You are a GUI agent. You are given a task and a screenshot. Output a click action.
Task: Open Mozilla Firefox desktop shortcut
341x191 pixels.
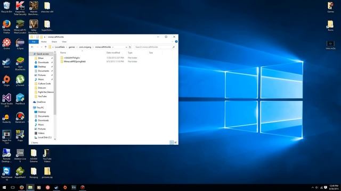click(6, 27)
